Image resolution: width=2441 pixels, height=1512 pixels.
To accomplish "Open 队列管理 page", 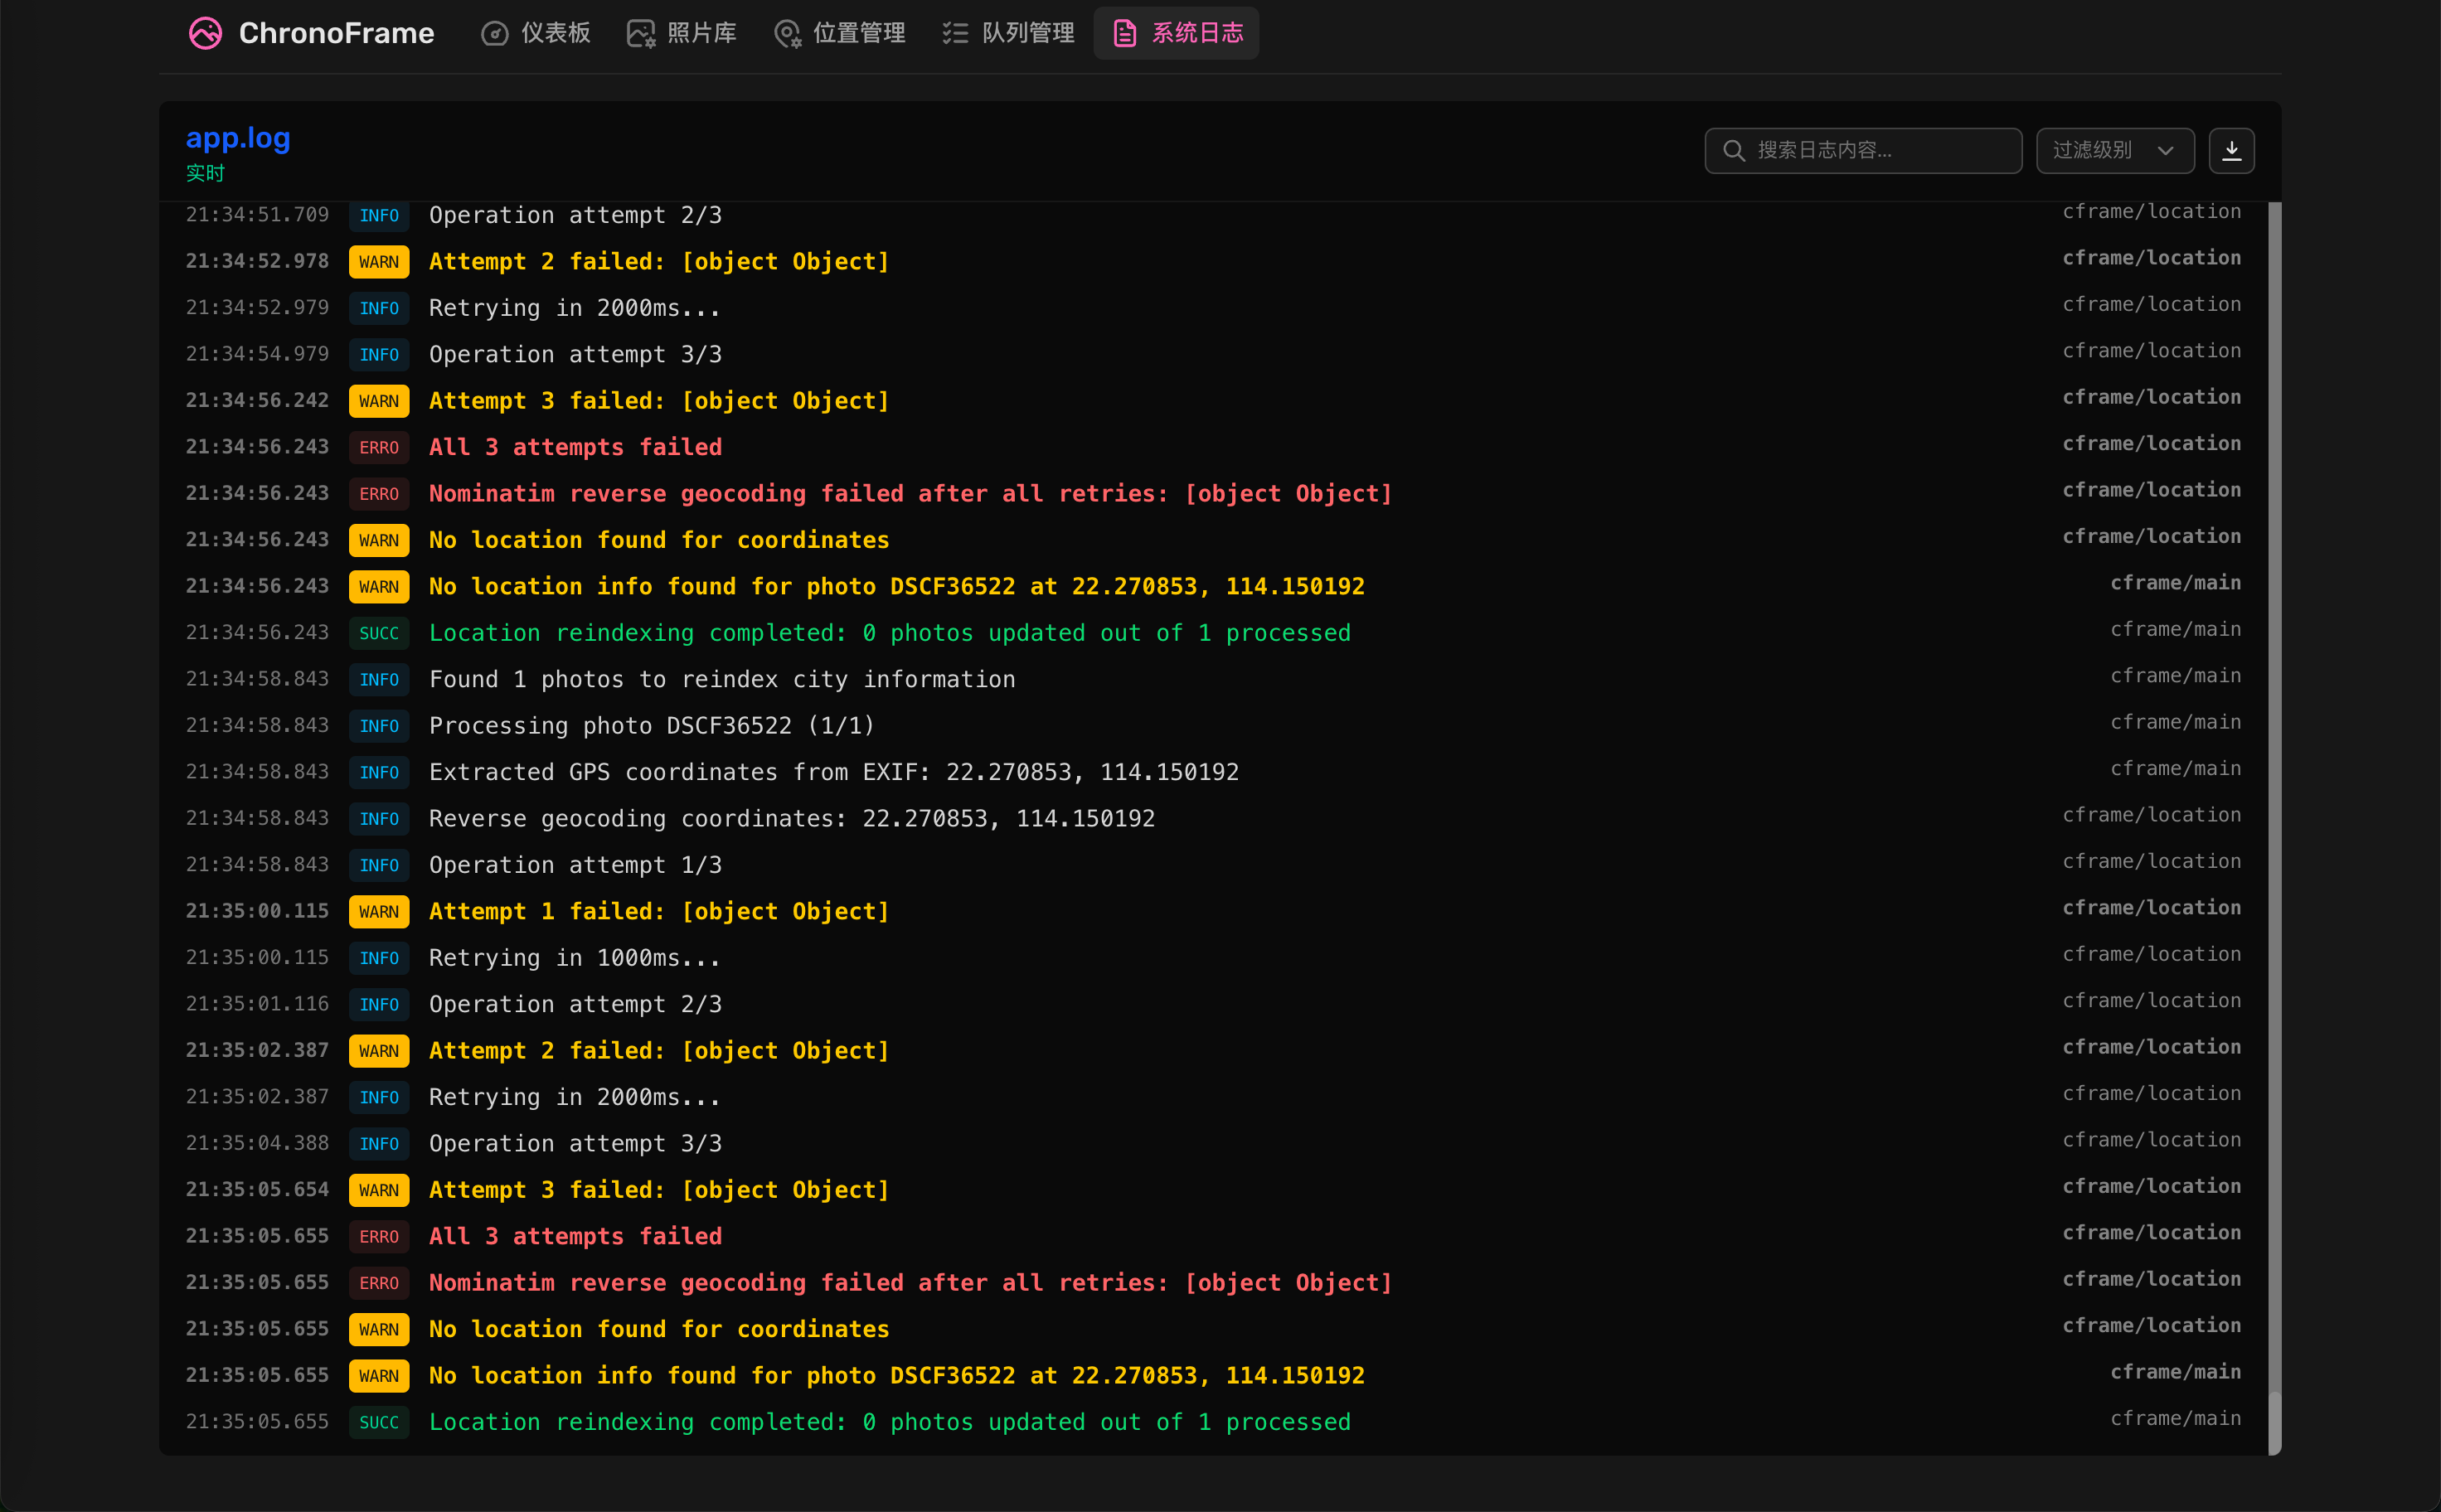I will pyautogui.click(x=1027, y=33).
